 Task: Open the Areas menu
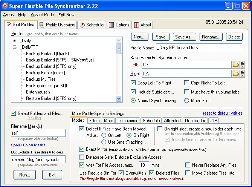tap(8, 15)
